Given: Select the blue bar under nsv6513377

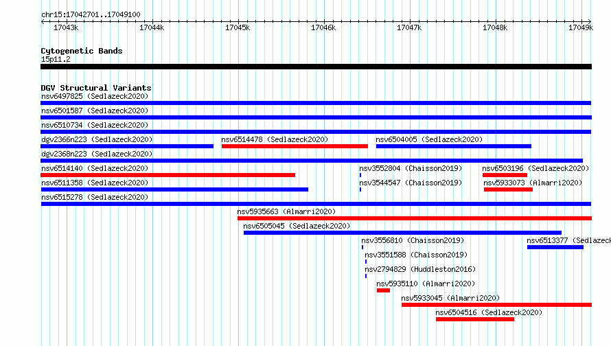Looking at the screenshot, I should point(555,247).
